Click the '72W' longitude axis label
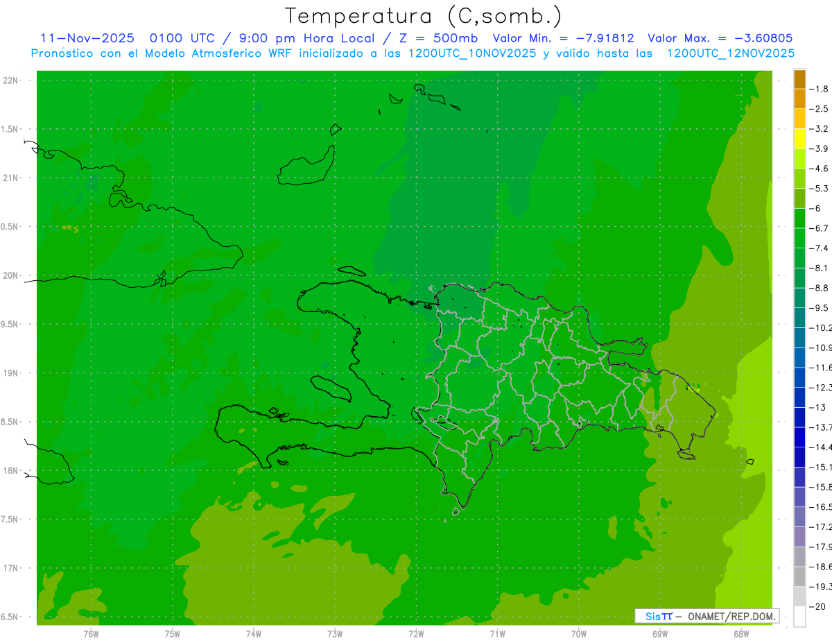Screen dimensions: 832x643 [x=417, y=633]
